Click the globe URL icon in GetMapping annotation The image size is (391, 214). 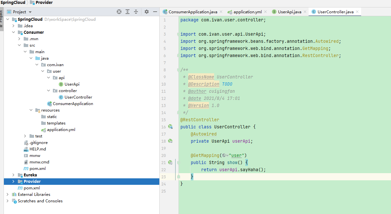pos(225,155)
